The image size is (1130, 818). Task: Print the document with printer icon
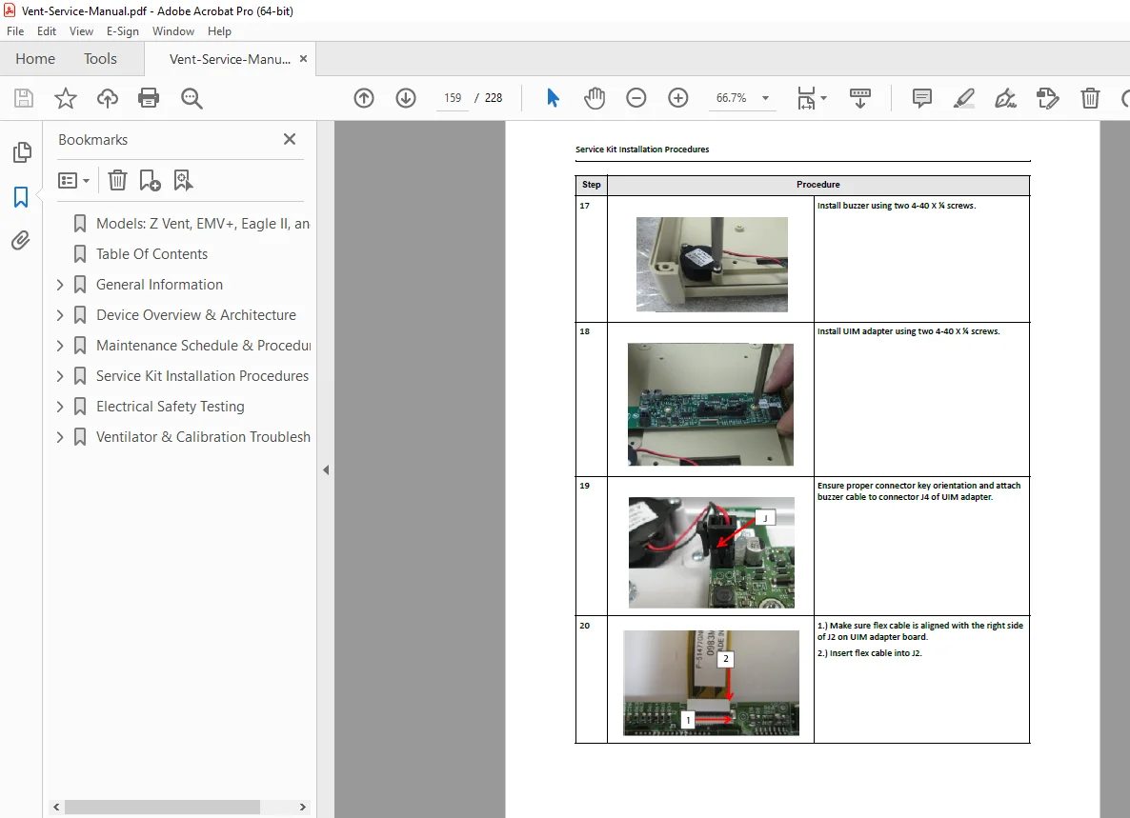pos(149,98)
